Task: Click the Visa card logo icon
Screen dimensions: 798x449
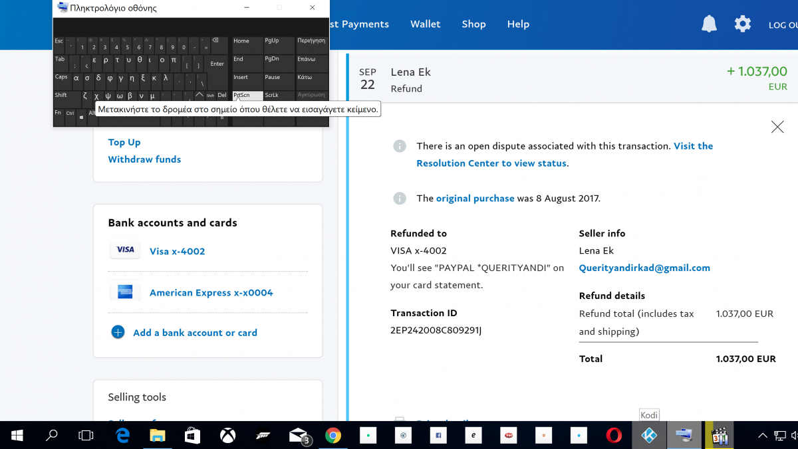Action: 125,250
